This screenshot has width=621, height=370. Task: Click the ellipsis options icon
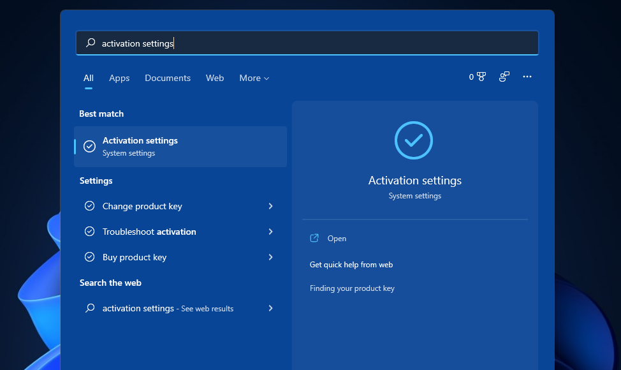click(x=527, y=77)
